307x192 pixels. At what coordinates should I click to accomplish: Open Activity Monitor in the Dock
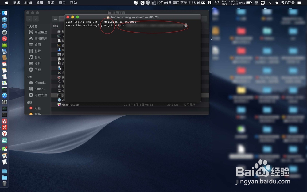5,108
